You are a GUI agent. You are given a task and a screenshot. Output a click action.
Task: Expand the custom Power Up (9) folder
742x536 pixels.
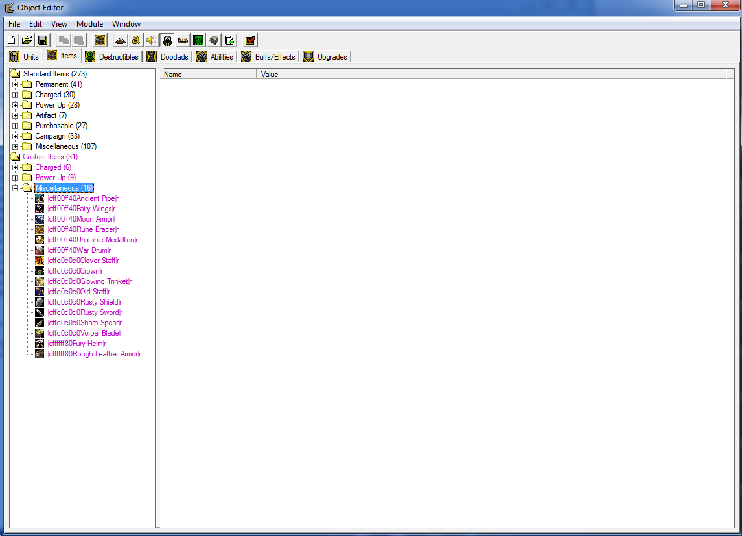click(15, 178)
